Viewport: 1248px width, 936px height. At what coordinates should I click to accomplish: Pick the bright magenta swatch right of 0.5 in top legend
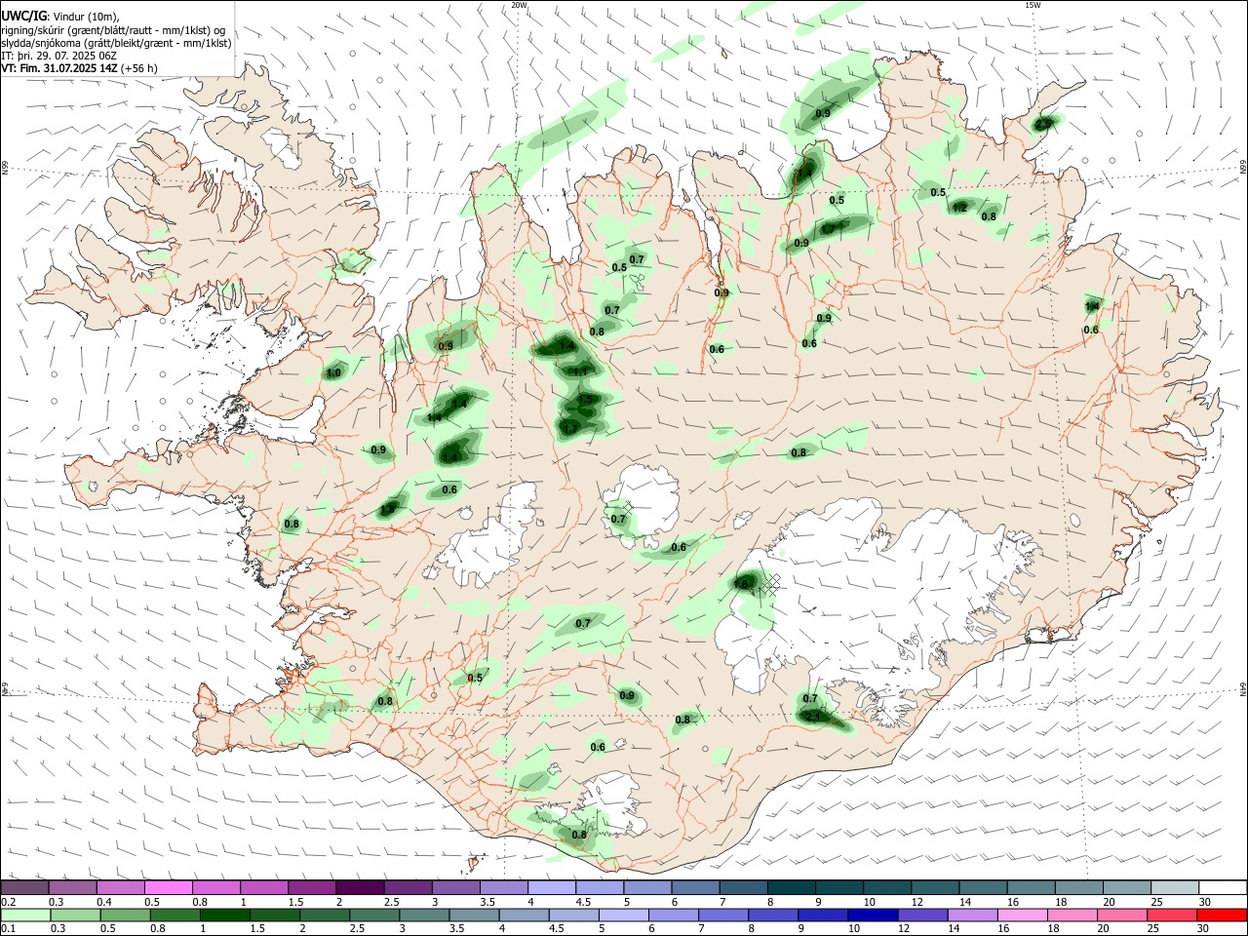tap(170, 888)
